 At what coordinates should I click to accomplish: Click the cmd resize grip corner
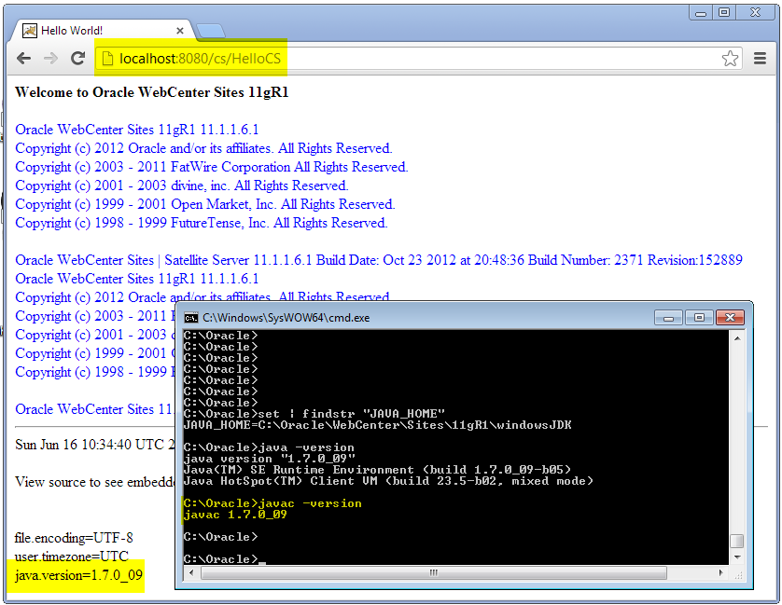(x=738, y=574)
